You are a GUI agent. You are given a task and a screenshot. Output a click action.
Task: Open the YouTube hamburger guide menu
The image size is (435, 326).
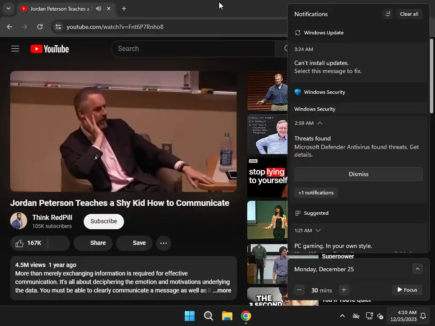(15, 49)
